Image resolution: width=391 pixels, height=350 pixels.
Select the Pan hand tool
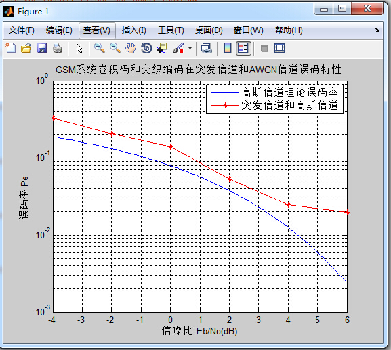(x=131, y=48)
